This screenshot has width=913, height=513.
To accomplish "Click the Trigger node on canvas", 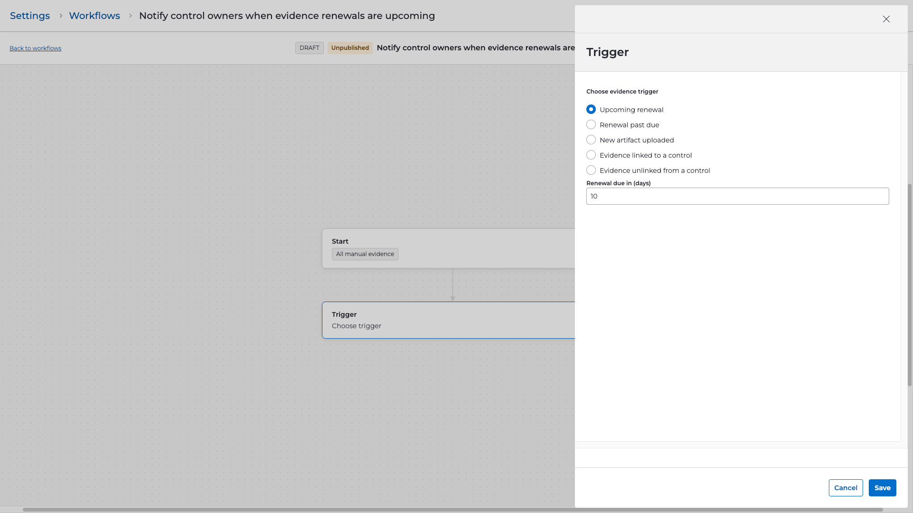I will pyautogui.click(x=447, y=320).
